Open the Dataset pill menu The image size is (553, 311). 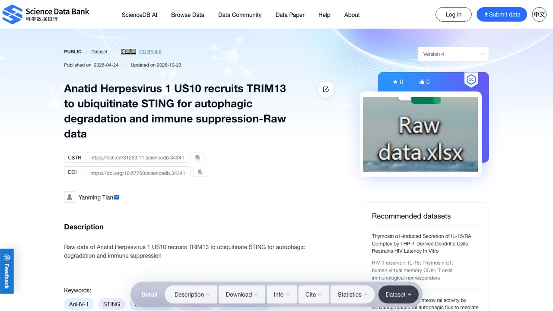(x=398, y=295)
